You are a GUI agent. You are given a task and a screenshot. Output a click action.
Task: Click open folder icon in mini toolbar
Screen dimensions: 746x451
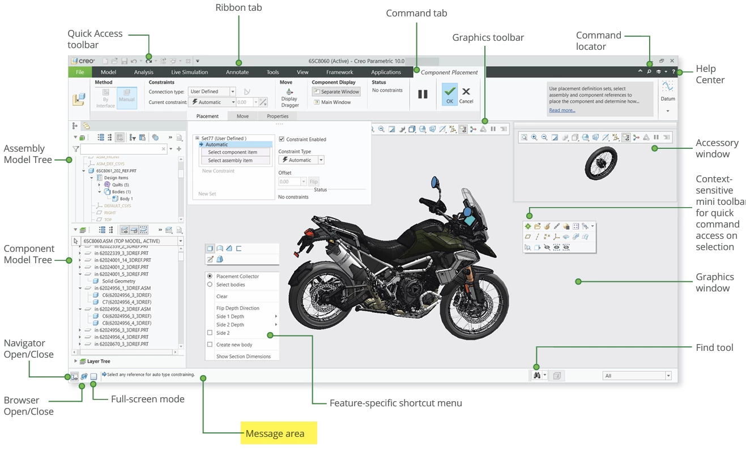click(538, 226)
